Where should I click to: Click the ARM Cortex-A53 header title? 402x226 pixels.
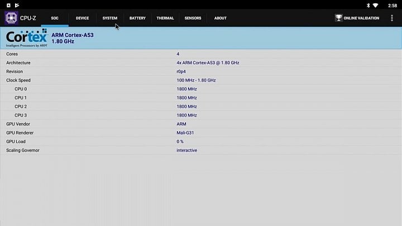[x=73, y=35]
